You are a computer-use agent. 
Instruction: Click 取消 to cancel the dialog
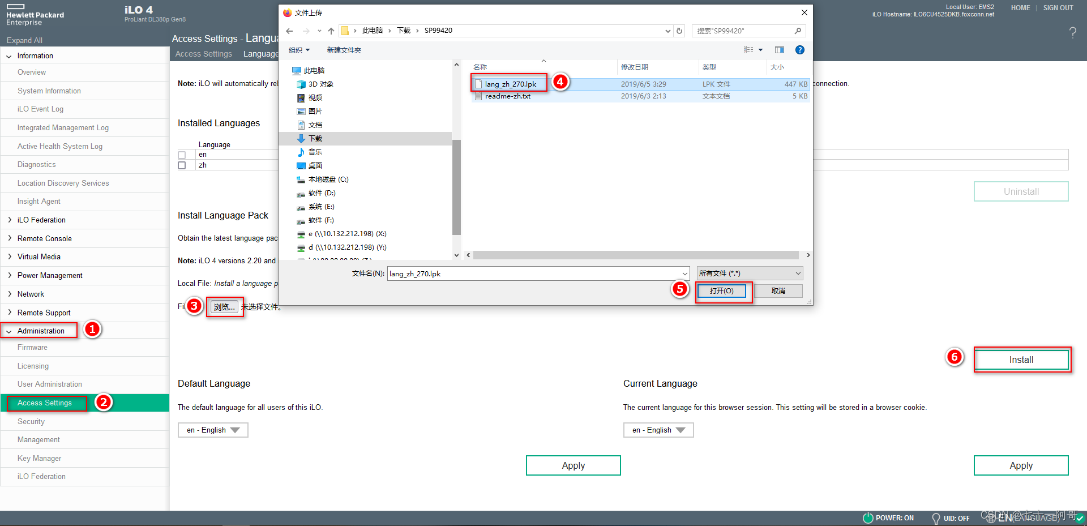(778, 291)
